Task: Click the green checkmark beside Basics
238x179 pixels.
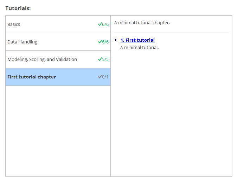Action: pos(99,25)
